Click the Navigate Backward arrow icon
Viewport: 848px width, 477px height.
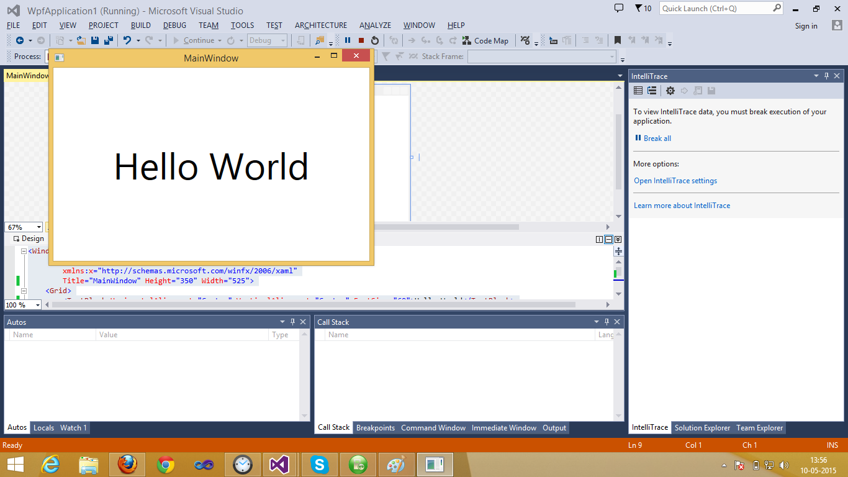click(20, 40)
